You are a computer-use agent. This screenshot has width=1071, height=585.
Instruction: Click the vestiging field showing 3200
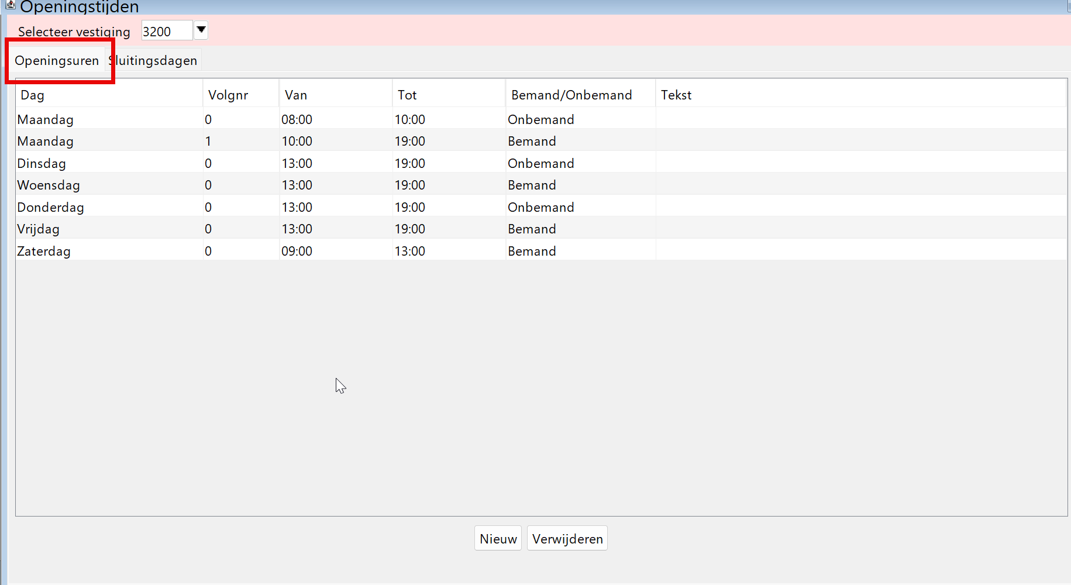click(166, 32)
